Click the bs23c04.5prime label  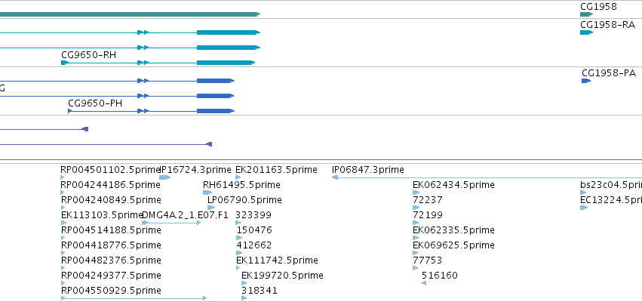pos(611,185)
